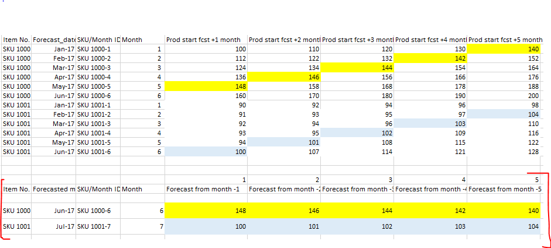Viewport: 551px width, 248px height.
Task: Select the 'Forecast from month -5' header
Action: (504, 189)
